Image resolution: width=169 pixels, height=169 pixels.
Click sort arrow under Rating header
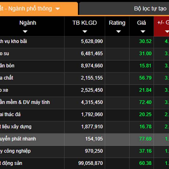(x=117, y=32)
